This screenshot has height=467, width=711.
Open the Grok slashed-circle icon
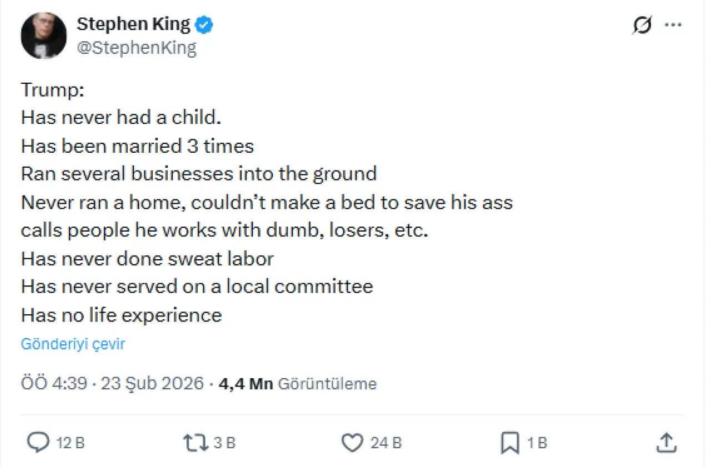[x=642, y=26]
